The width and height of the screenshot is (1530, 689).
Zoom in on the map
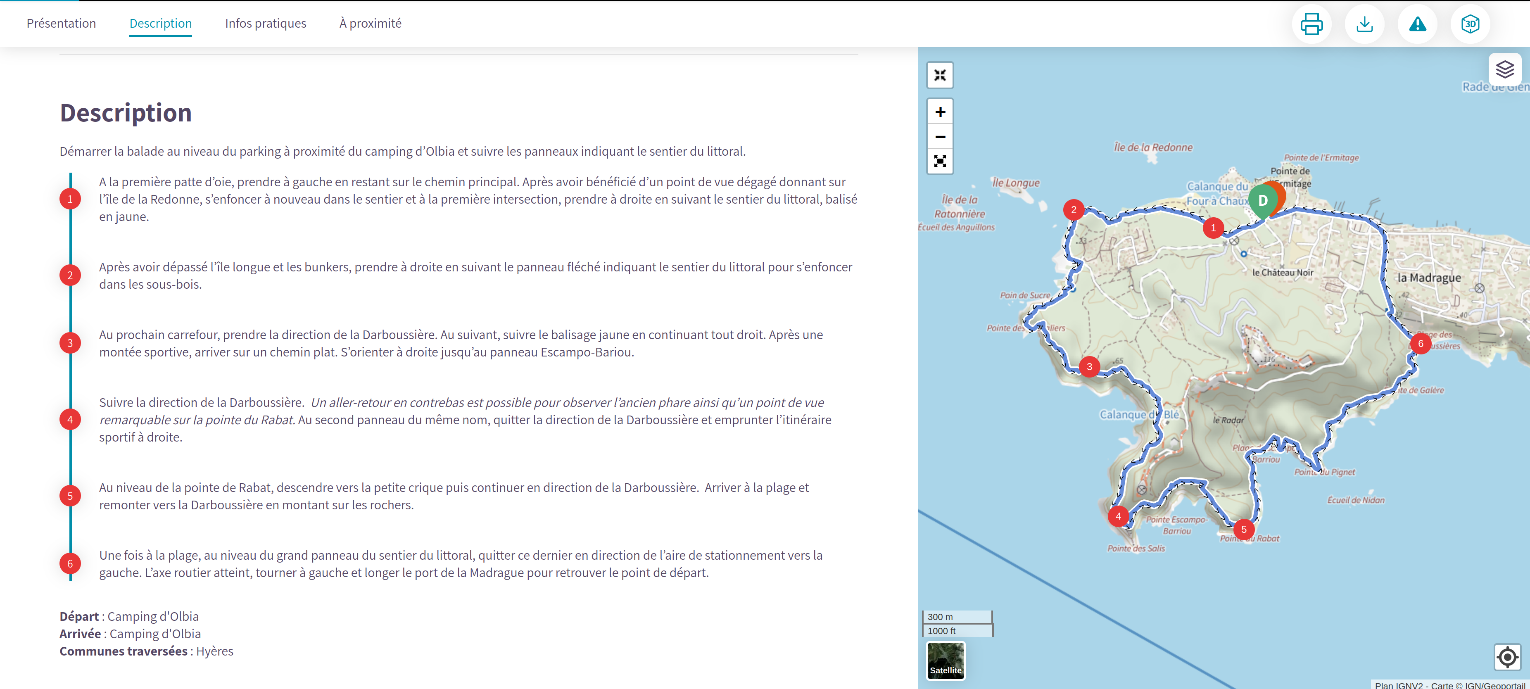(940, 112)
